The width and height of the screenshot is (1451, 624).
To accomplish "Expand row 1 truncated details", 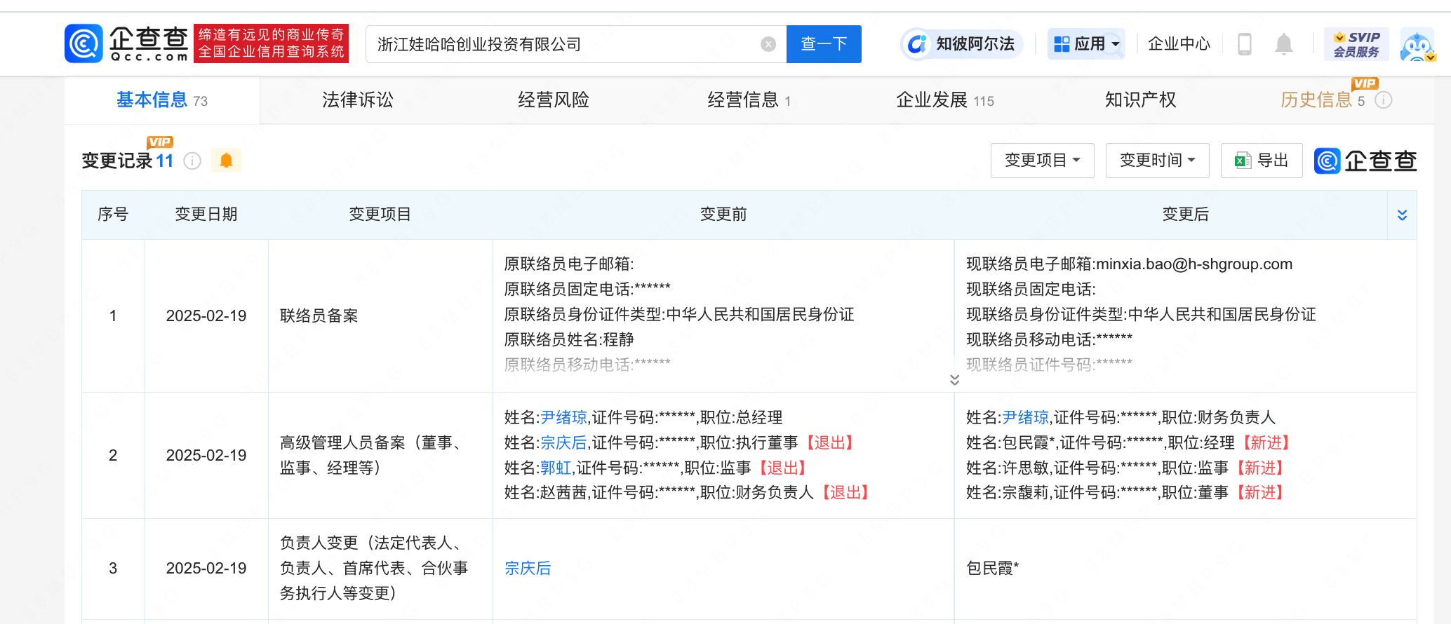I will [x=954, y=379].
